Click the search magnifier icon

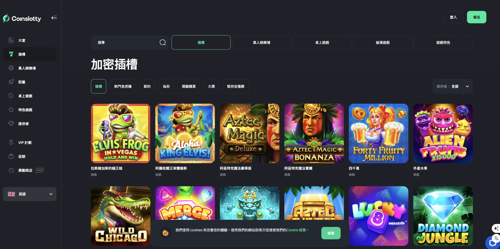pos(163,42)
